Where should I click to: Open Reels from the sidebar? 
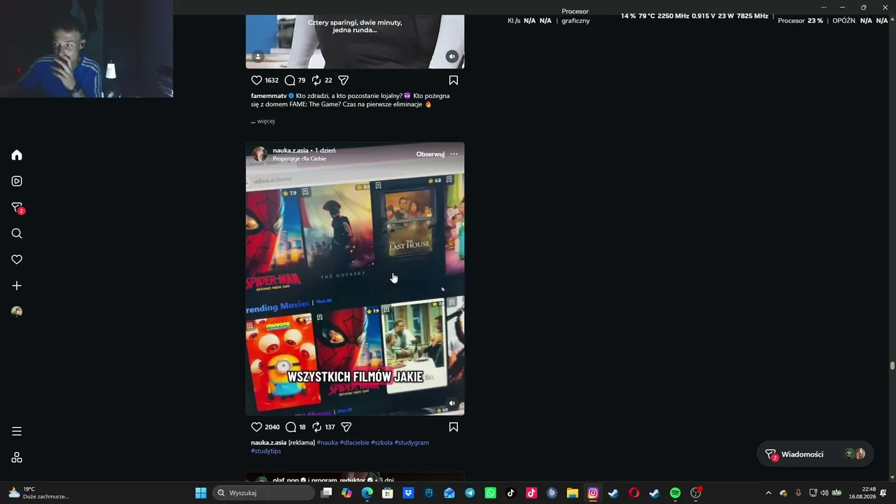click(x=17, y=181)
